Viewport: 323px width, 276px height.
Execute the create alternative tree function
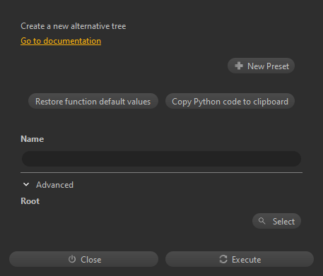tap(240, 259)
